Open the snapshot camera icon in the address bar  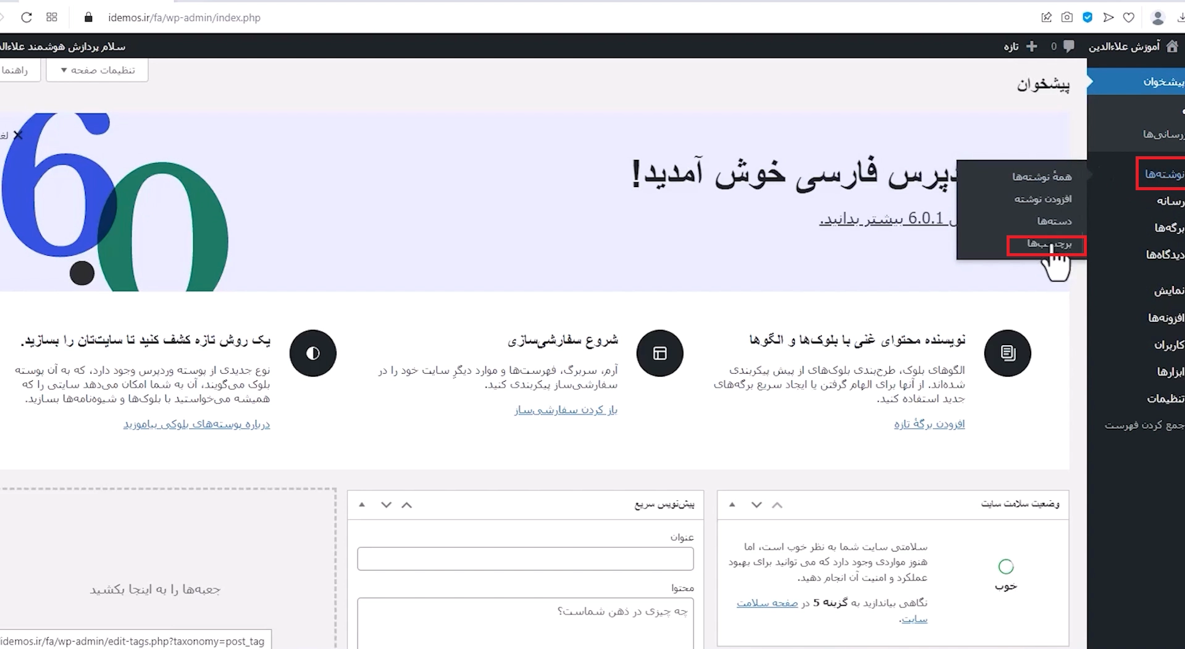click(x=1067, y=17)
